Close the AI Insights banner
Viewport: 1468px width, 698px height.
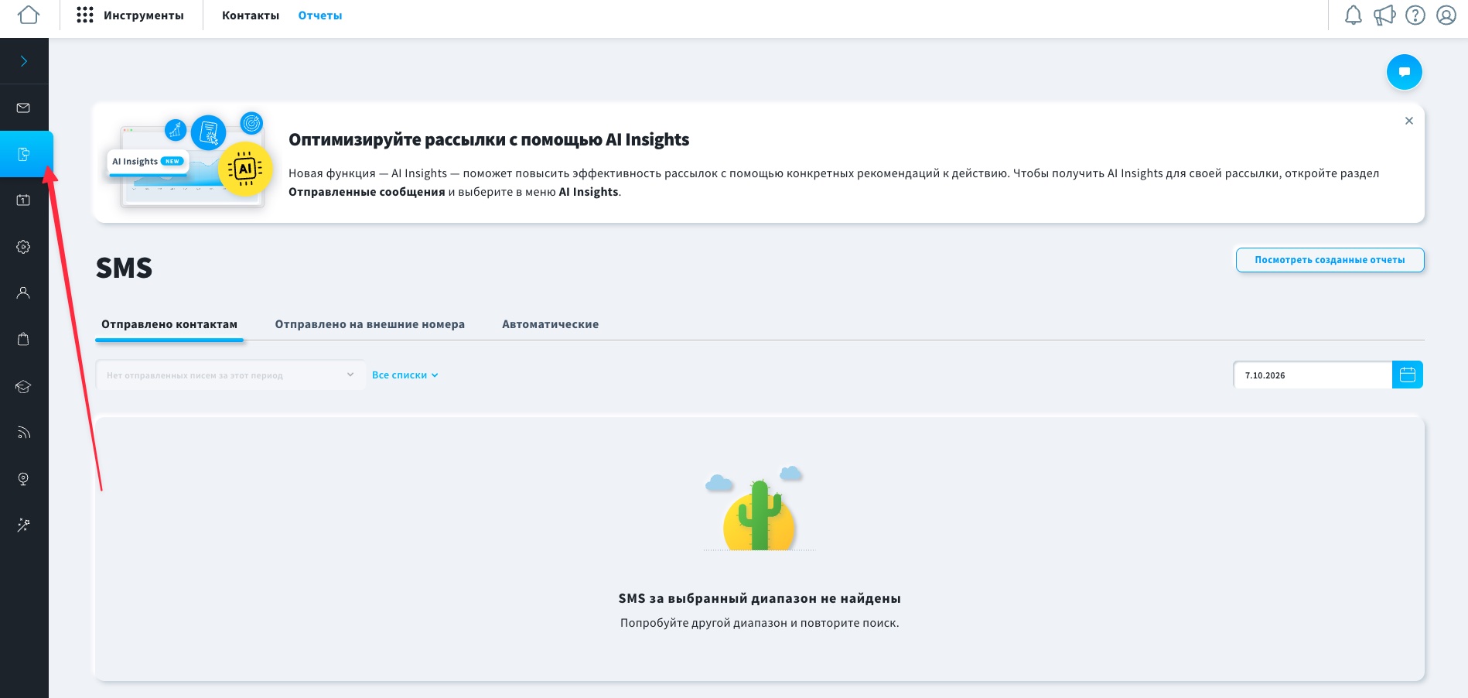[x=1409, y=121]
